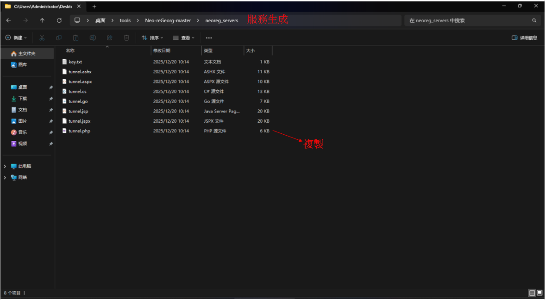Click the tunnel.go file icon
This screenshot has width=545, height=300.
tap(64, 101)
